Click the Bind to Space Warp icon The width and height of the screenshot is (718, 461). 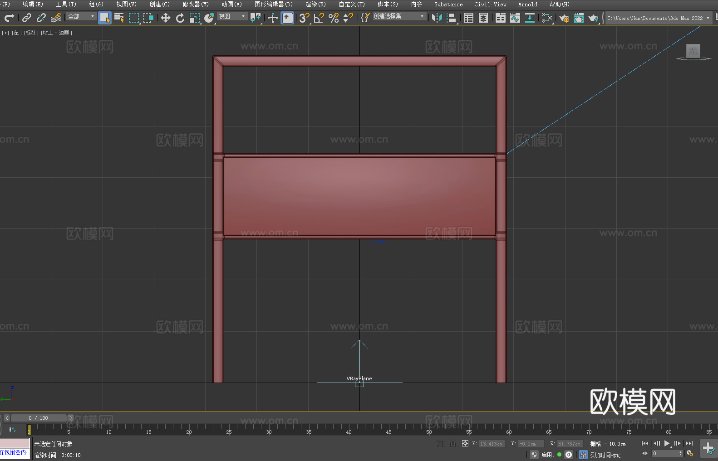pos(56,18)
